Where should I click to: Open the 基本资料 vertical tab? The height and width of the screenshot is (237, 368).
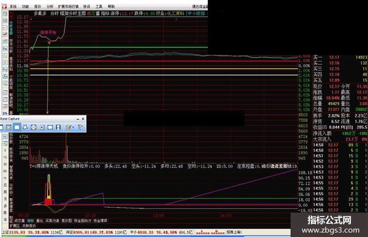[11, 63]
